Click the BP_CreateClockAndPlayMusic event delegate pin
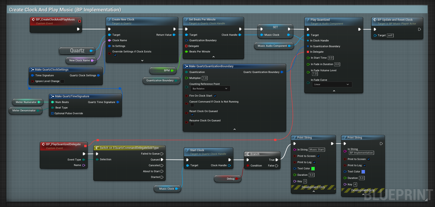The height and width of the screenshot is (207, 435). coord(80,21)
